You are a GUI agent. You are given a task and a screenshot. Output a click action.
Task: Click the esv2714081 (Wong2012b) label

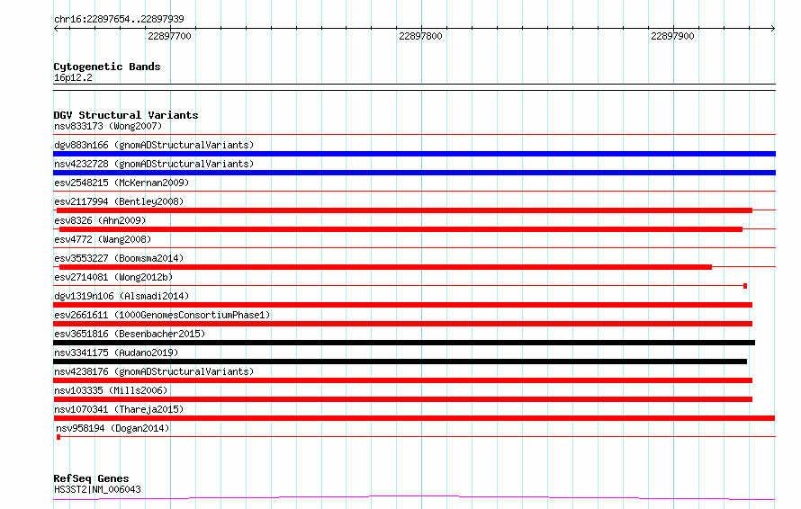click(x=113, y=277)
